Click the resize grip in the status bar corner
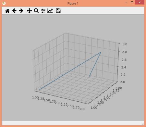 click(143, 124)
